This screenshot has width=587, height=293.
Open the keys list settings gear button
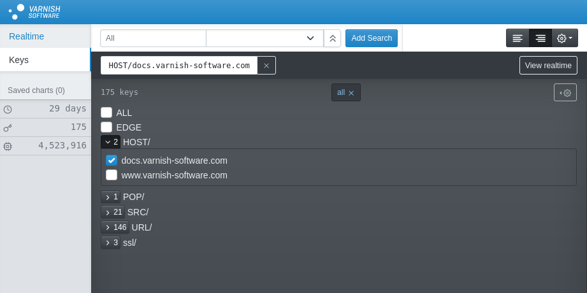[x=565, y=92]
